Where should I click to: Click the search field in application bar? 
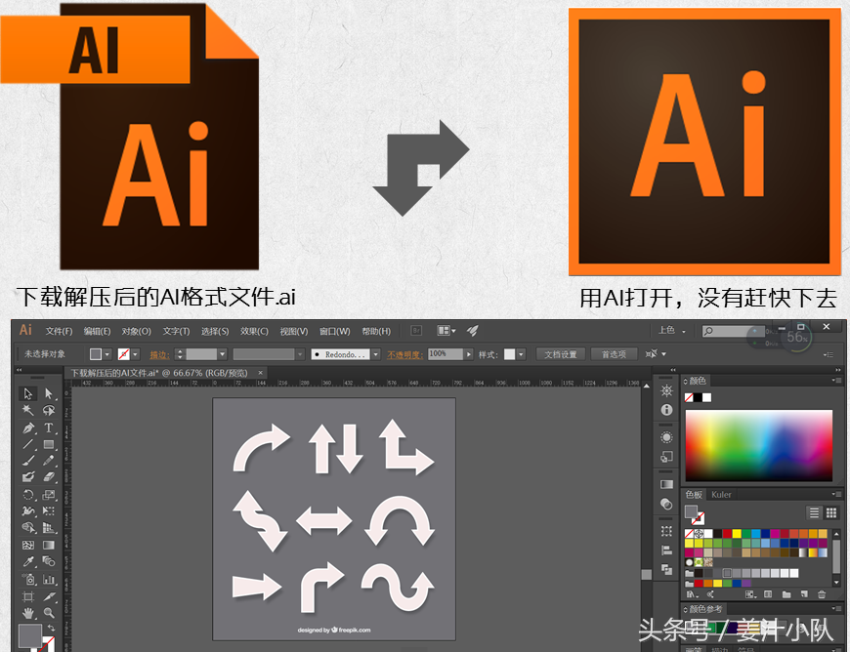732,330
